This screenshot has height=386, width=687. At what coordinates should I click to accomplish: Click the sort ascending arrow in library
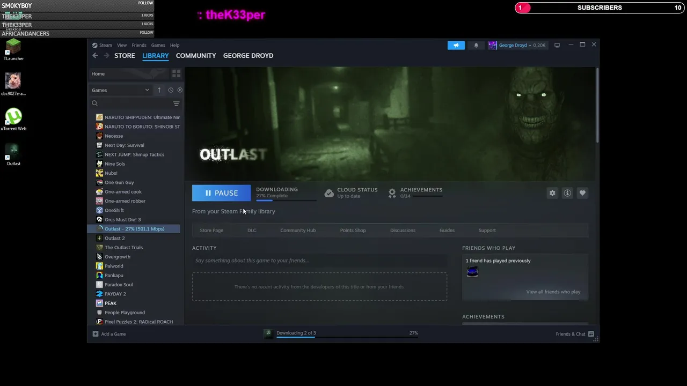[159, 90]
